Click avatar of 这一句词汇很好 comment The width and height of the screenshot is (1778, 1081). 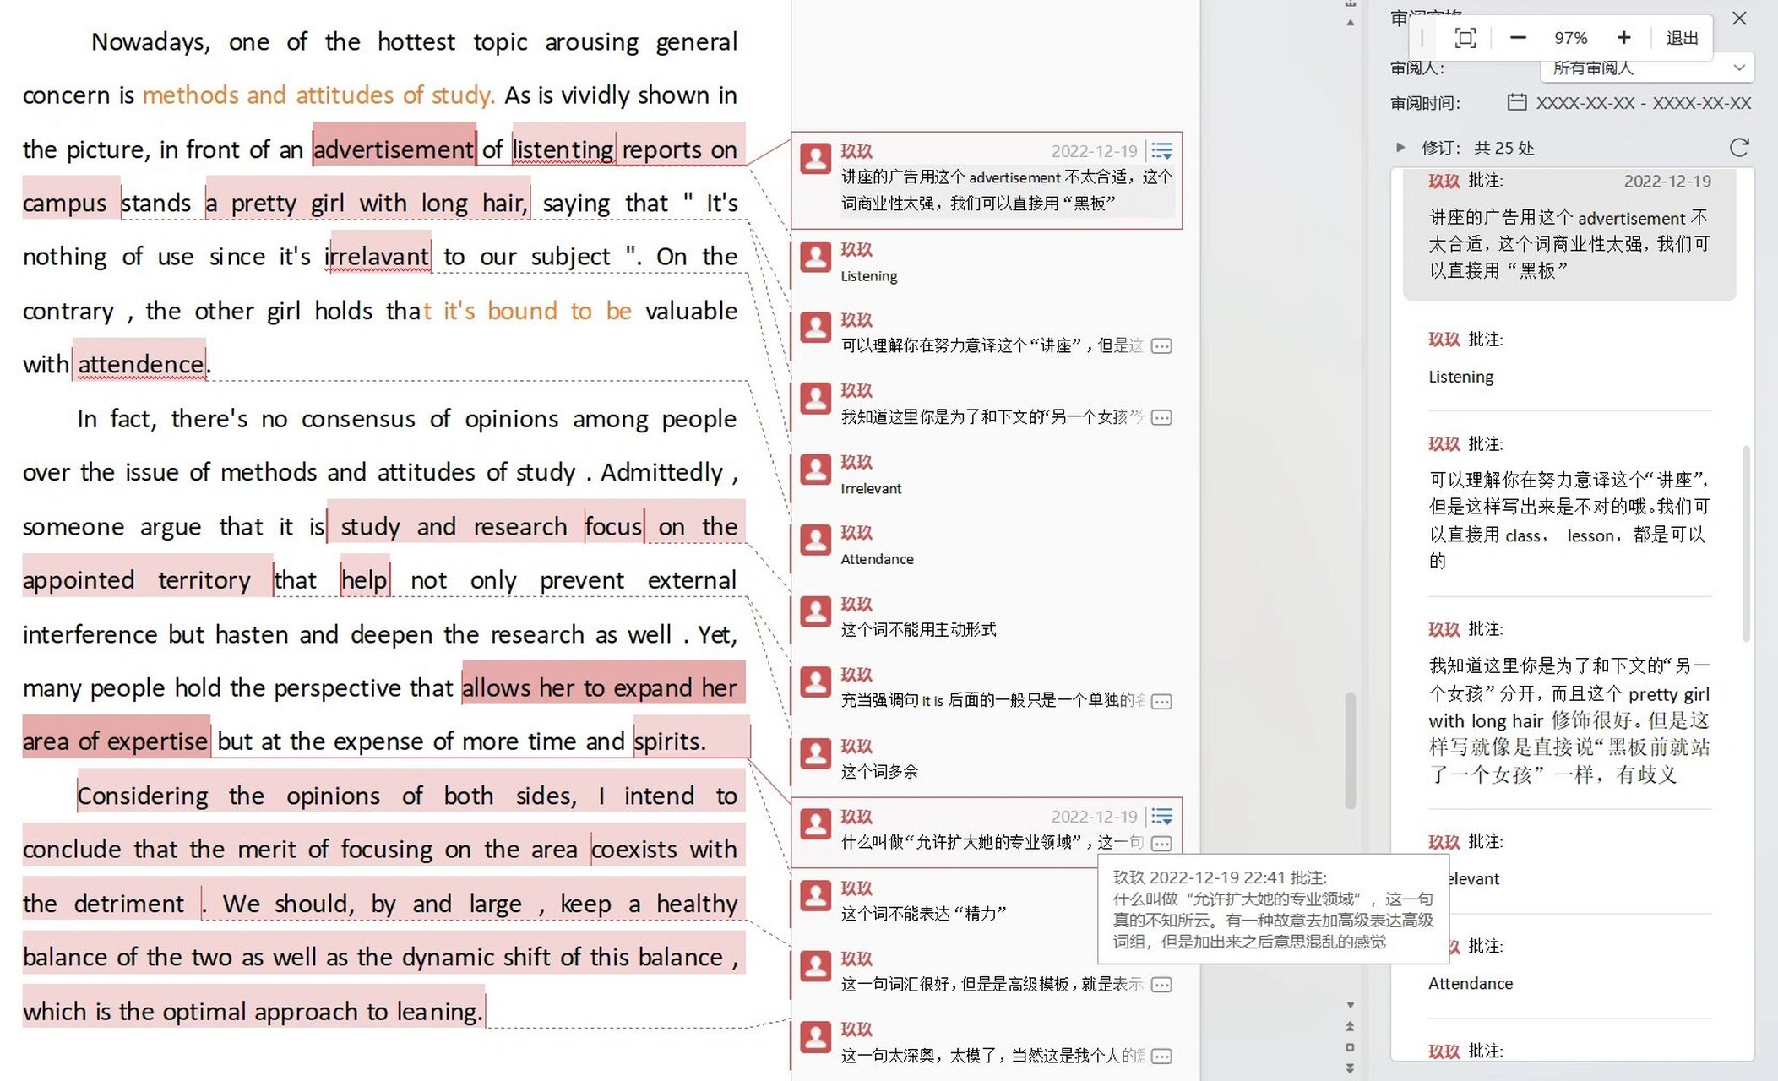tap(816, 966)
